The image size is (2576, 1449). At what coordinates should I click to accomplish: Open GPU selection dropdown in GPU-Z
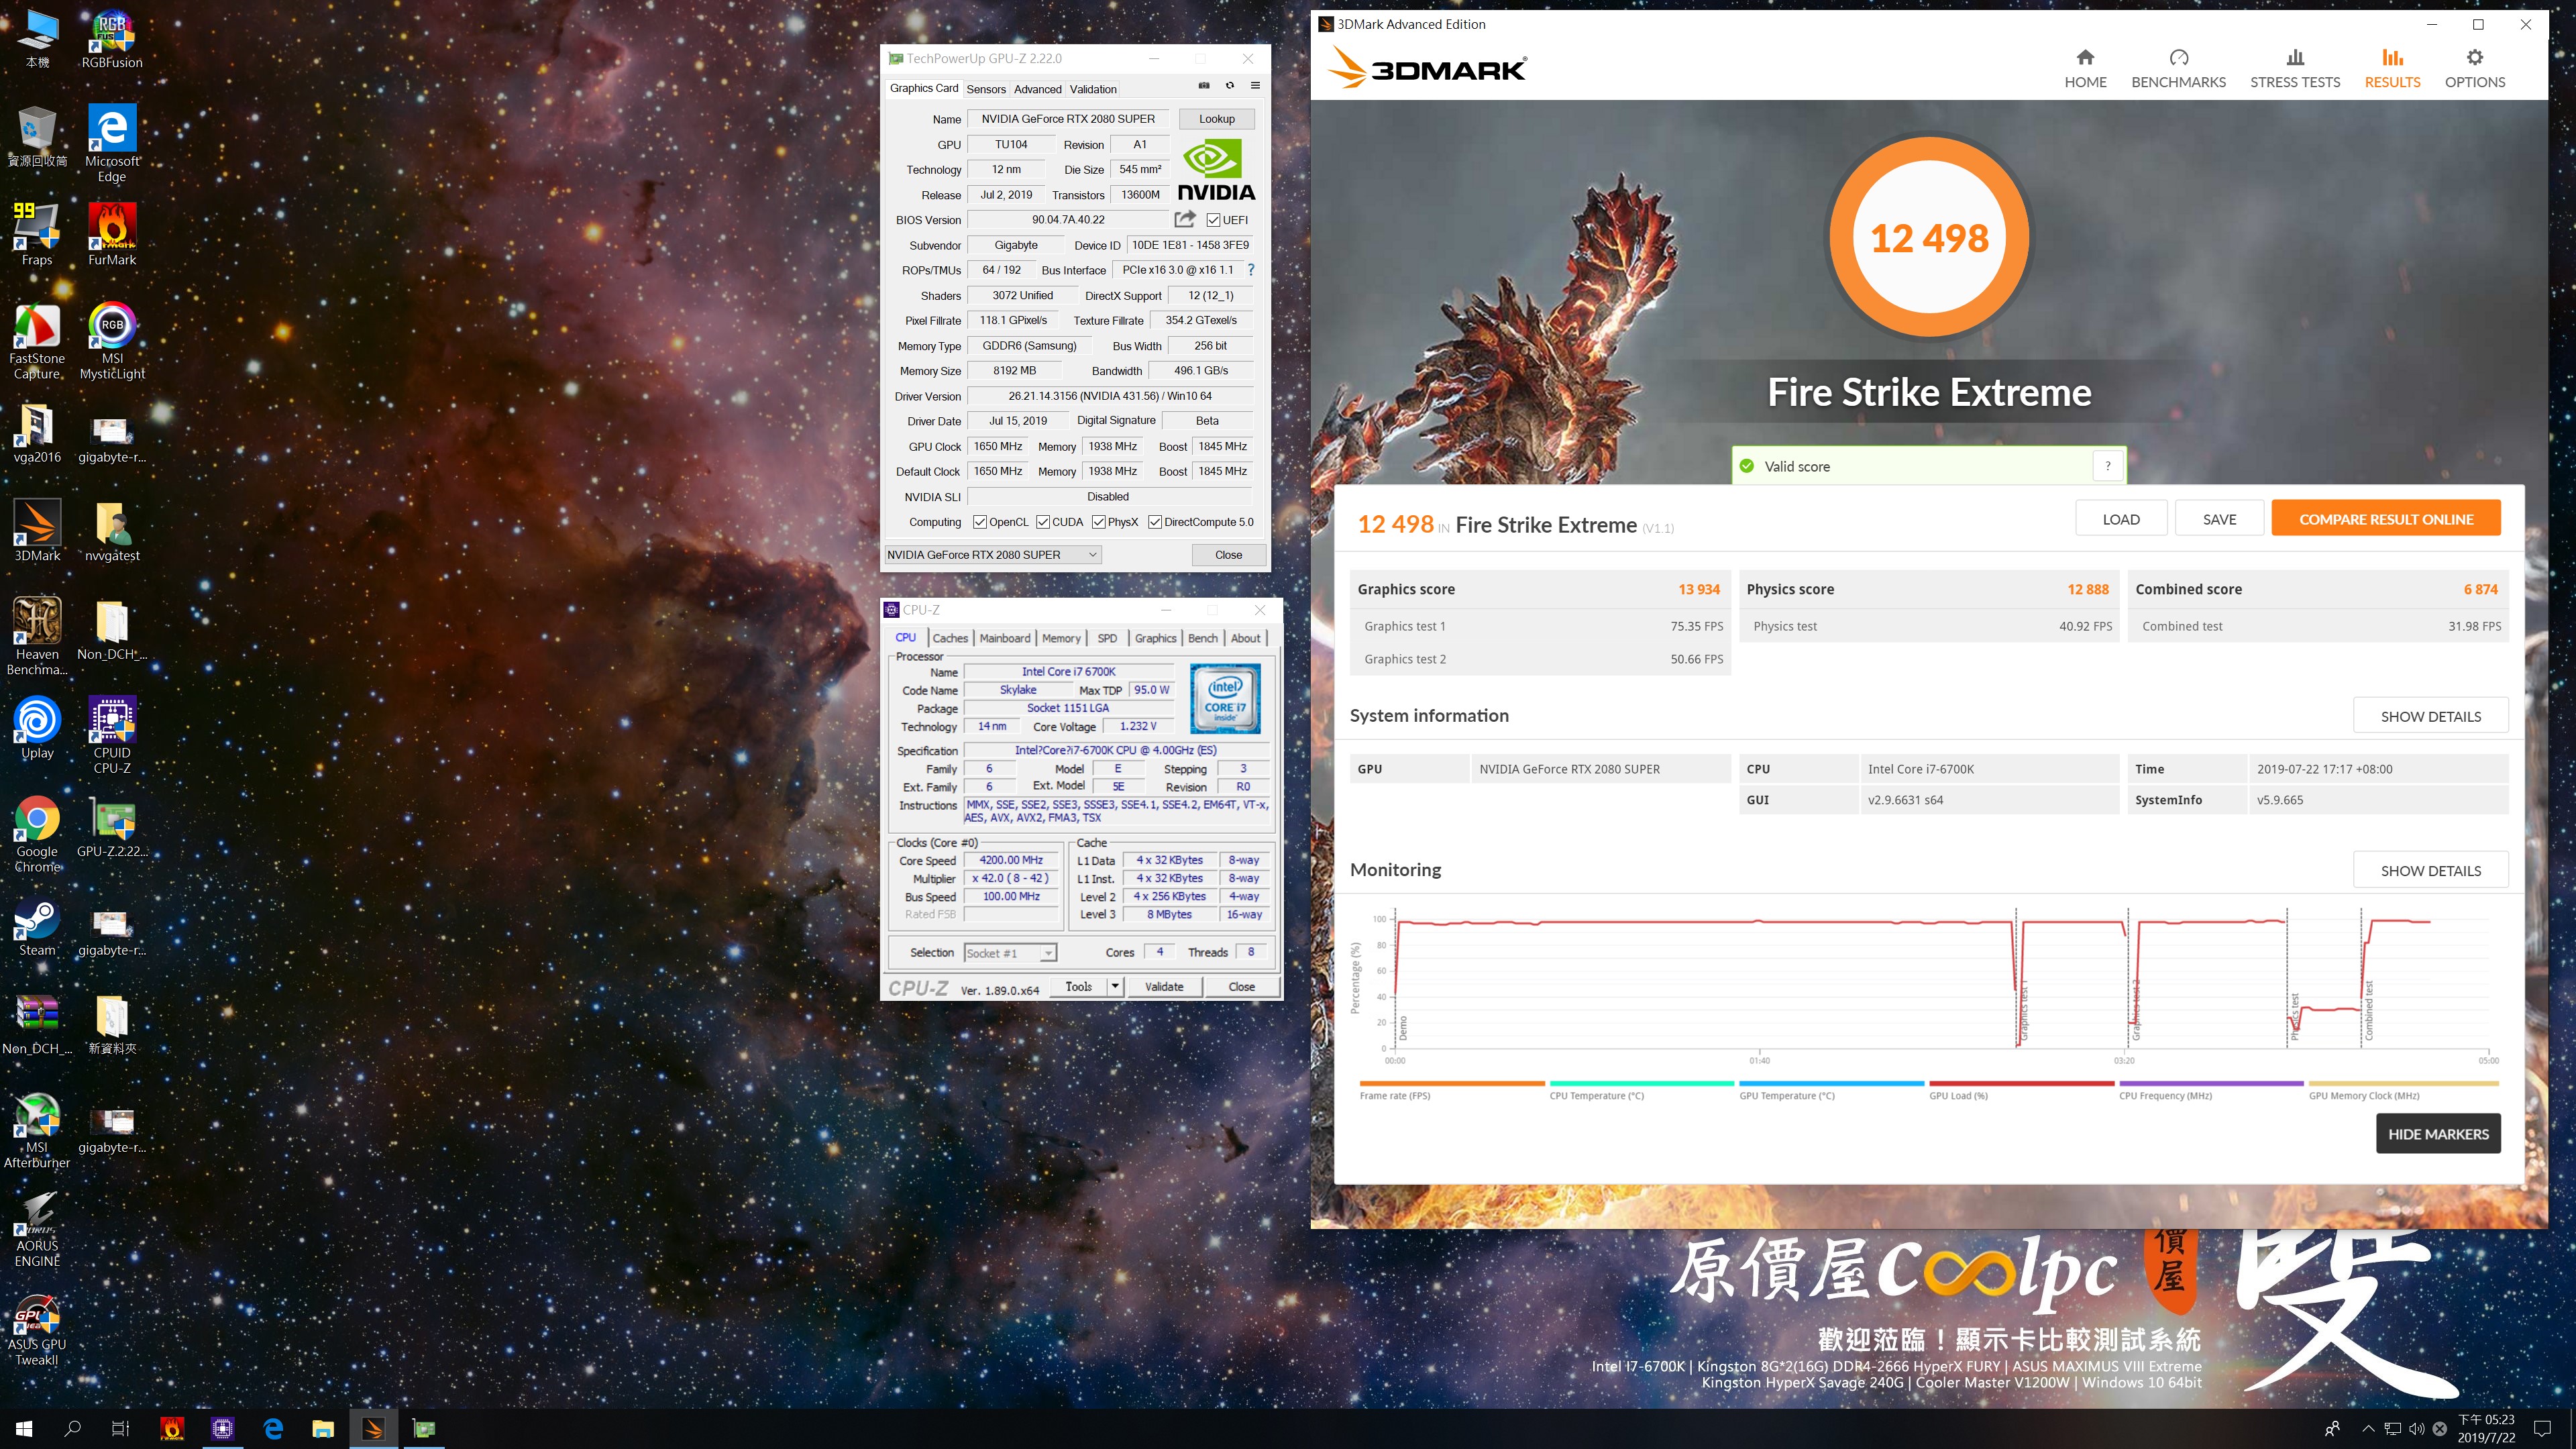(993, 555)
